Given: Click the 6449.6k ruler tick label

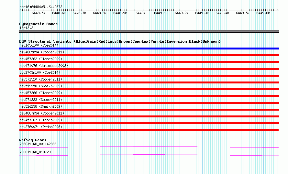Looking at the screenshot, I should click(x=263, y=13).
